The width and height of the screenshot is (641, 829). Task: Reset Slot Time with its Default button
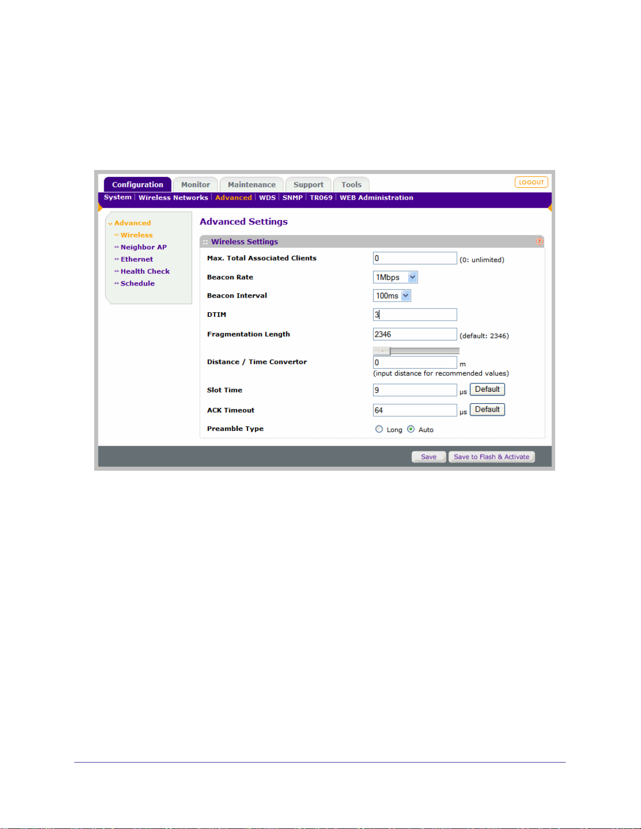[487, 389]
